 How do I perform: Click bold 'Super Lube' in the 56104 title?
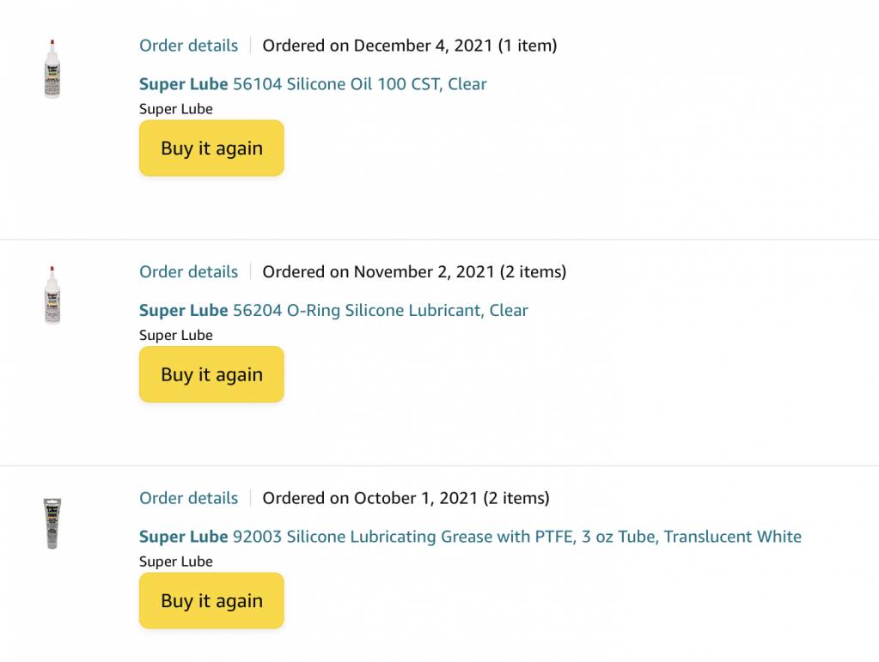click(x=183, y=84)
